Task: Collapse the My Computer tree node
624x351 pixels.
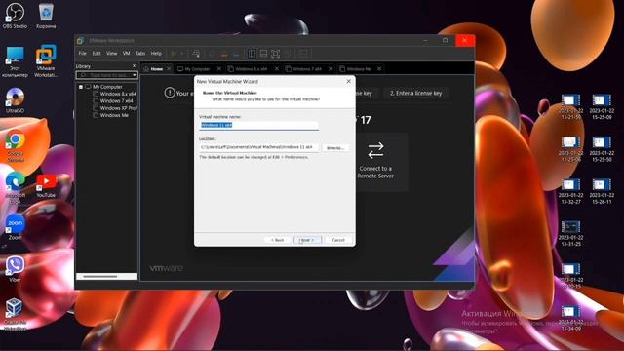Action: pos(81,87)
